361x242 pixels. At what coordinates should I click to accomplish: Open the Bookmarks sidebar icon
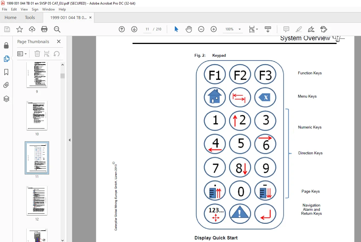point(6,72)
